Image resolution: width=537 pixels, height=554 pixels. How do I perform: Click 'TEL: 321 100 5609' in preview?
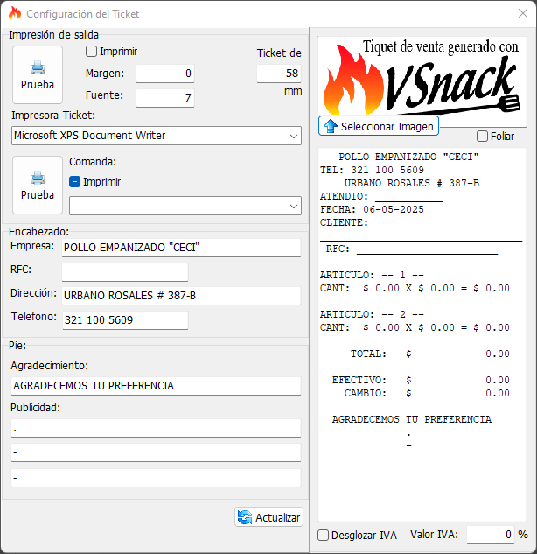pos(372,170)
